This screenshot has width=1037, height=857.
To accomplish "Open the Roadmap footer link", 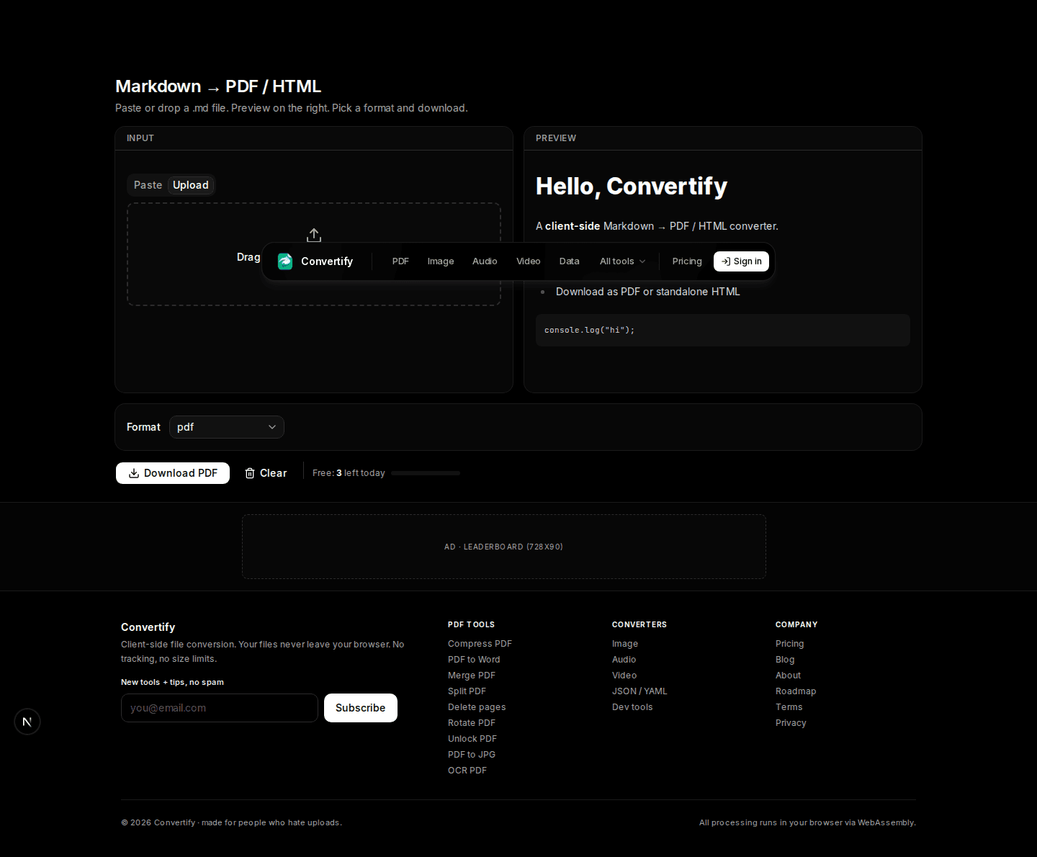I will (796, 691).
